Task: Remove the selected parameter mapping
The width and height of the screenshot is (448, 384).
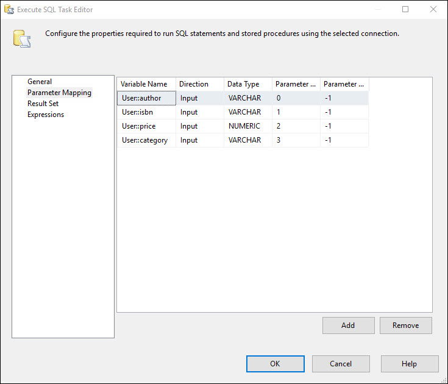Action: coord(406,325)
